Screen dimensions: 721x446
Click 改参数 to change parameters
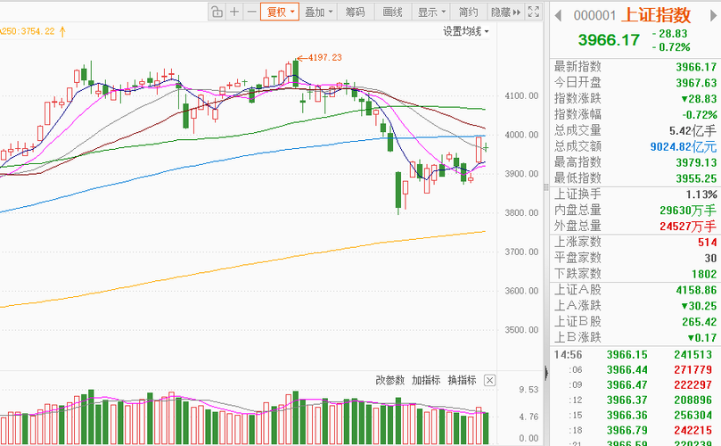[389, 380]
